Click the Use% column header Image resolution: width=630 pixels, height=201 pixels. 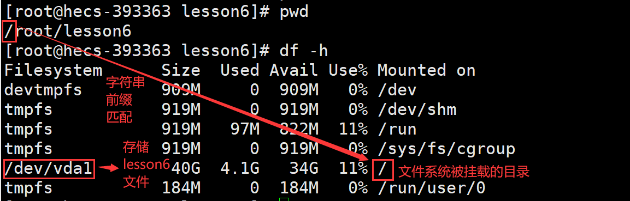click(348, 70)
